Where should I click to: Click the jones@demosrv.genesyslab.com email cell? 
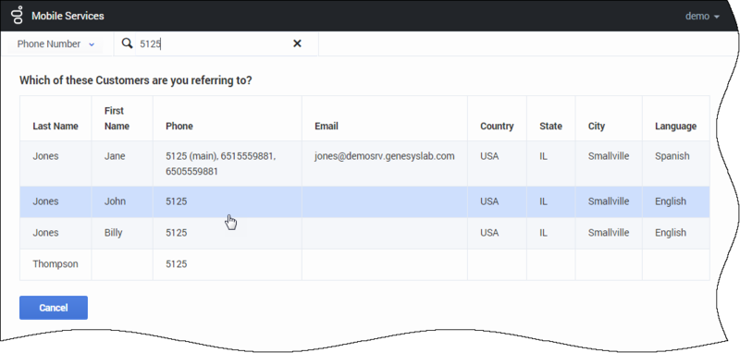[x=385, y=156]
